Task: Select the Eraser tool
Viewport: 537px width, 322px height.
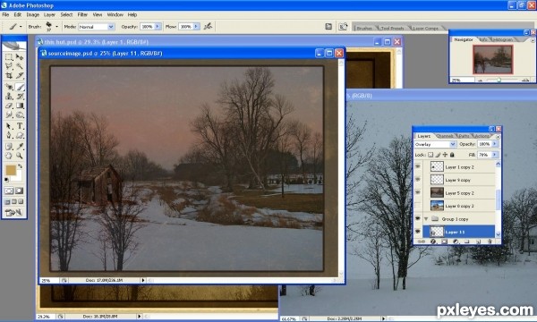Action: pyautogui.click(x=9, y=106)
